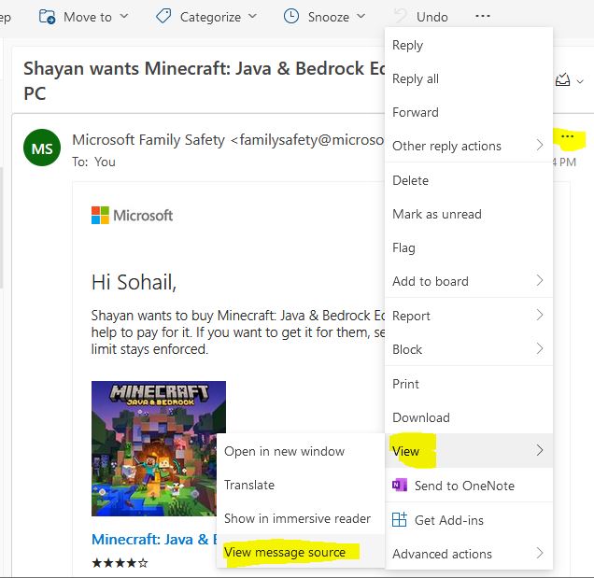The width and height of the screenshot is (594, 578).
Task: Click the Categorize tag icon
Action: coord(163,17)
